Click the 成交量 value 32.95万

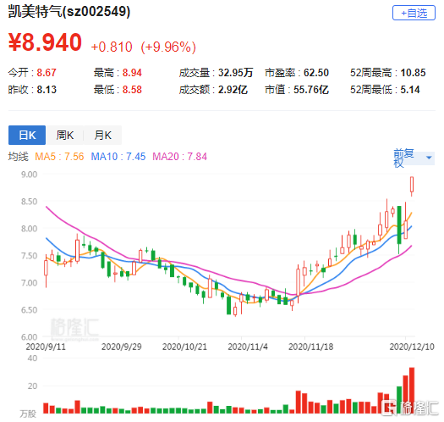point(236,73)
